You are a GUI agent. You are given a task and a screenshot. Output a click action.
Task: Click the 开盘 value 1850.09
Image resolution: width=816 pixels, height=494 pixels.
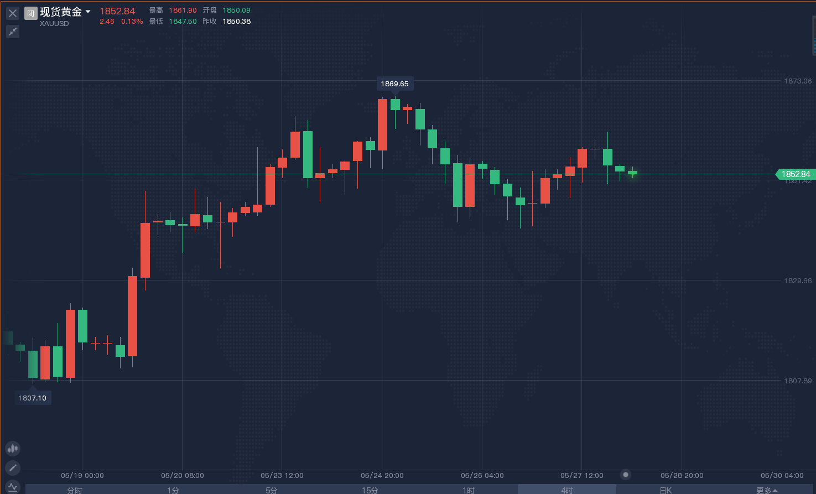point(236,11)
